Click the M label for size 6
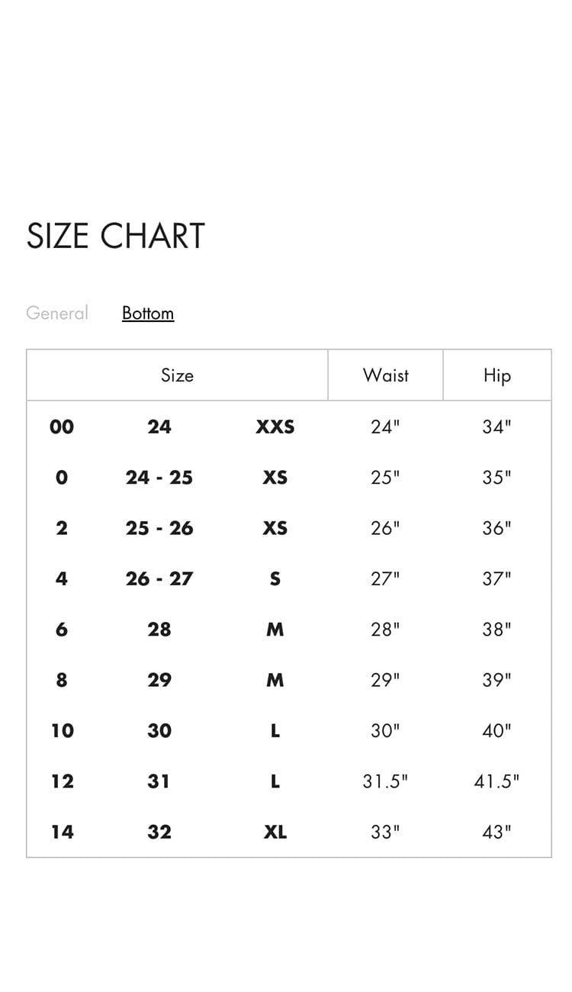Screen dimensions: 572x992 [x=275, y=629]
